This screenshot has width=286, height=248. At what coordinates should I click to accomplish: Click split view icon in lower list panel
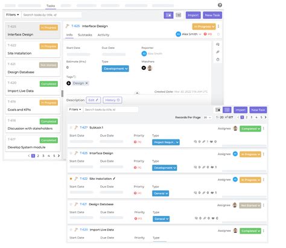(x=218, y=110)
